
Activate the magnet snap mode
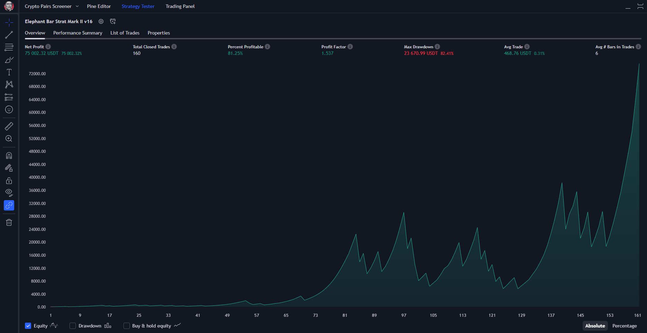click(x=9, y=156)
